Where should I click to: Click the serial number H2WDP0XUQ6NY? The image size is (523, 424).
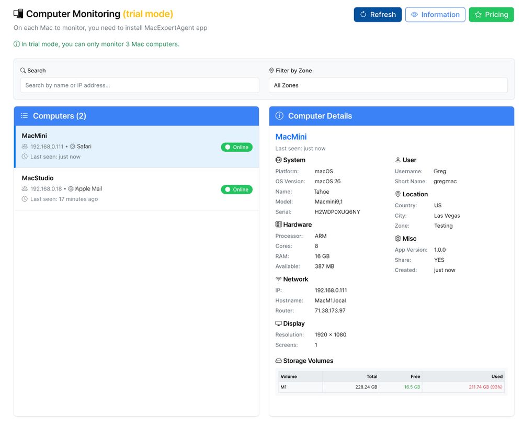(337, 212)
